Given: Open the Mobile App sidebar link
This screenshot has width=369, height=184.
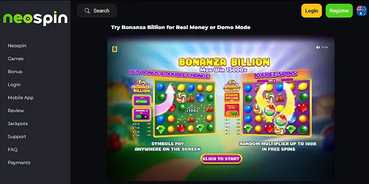Looking at the screenshot, I should 21,98.
